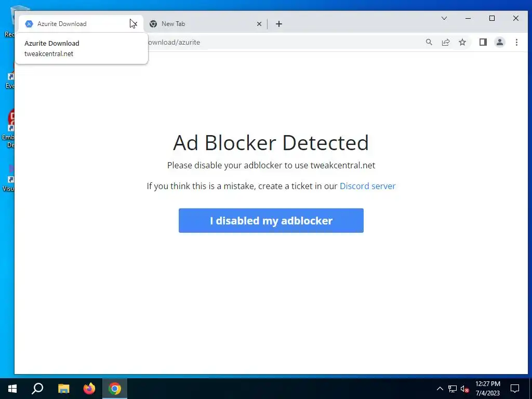532x399 pixels.
Task: Open the Chrome three-dot menu
Action: (516, 42)
